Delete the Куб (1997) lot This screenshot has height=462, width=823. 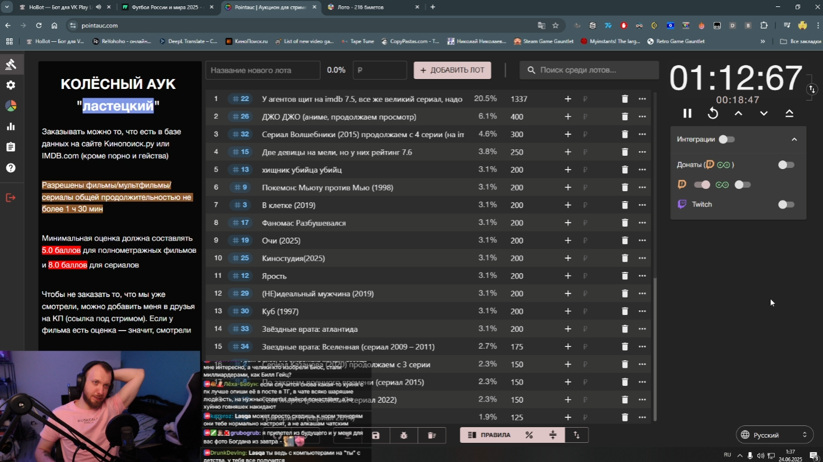coord(625,311)
